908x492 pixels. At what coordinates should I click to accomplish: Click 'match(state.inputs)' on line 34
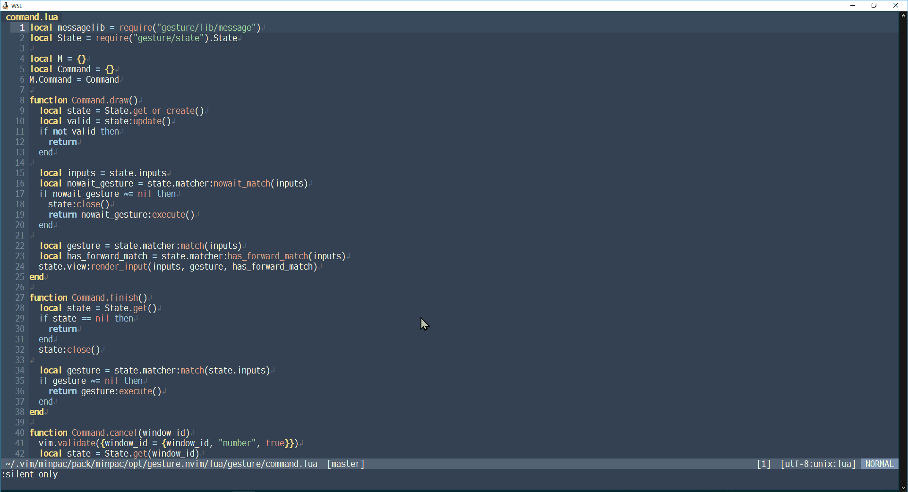pyautogui.click(x=225, y=371)
